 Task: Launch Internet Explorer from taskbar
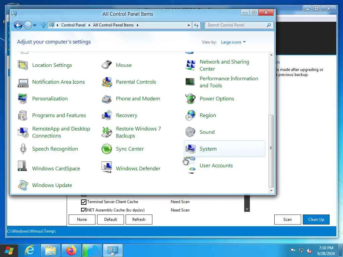[x=29, y=250]
